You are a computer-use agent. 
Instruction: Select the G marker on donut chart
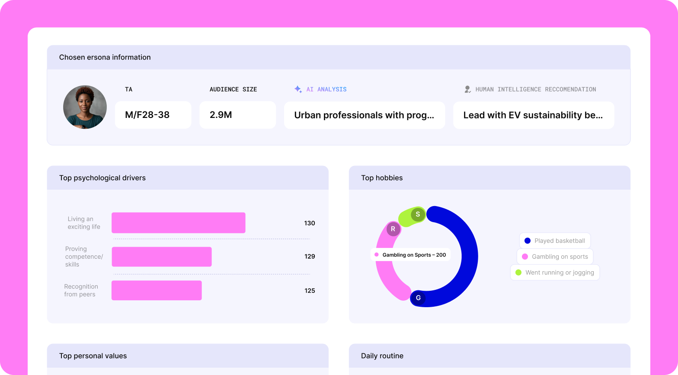(x=418, y=298)
